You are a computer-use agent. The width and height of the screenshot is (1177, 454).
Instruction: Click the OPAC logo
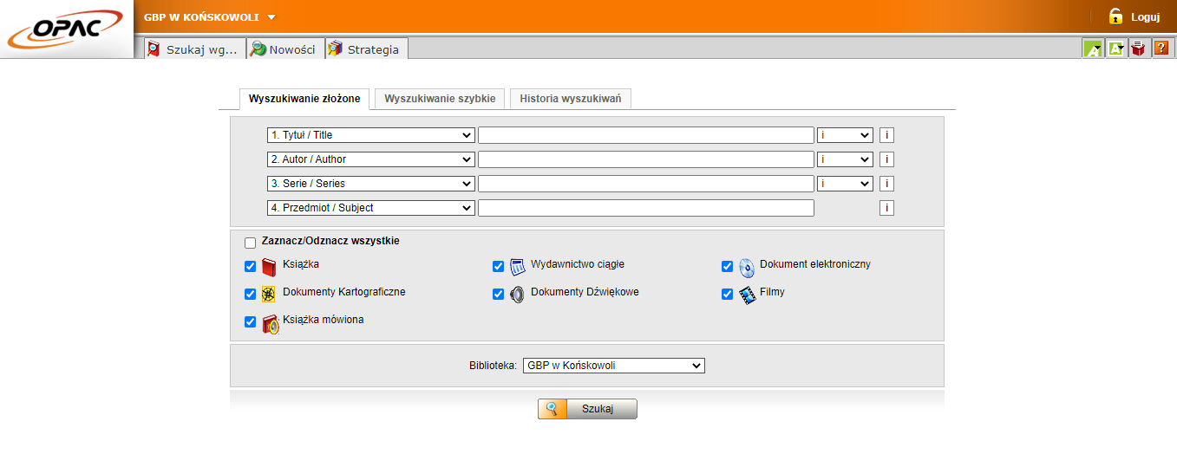tap(65, 29)
